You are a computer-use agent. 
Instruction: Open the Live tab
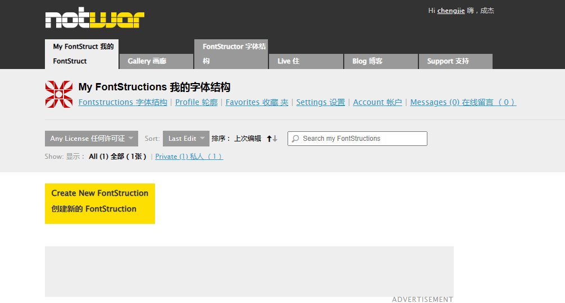point(306,61)
